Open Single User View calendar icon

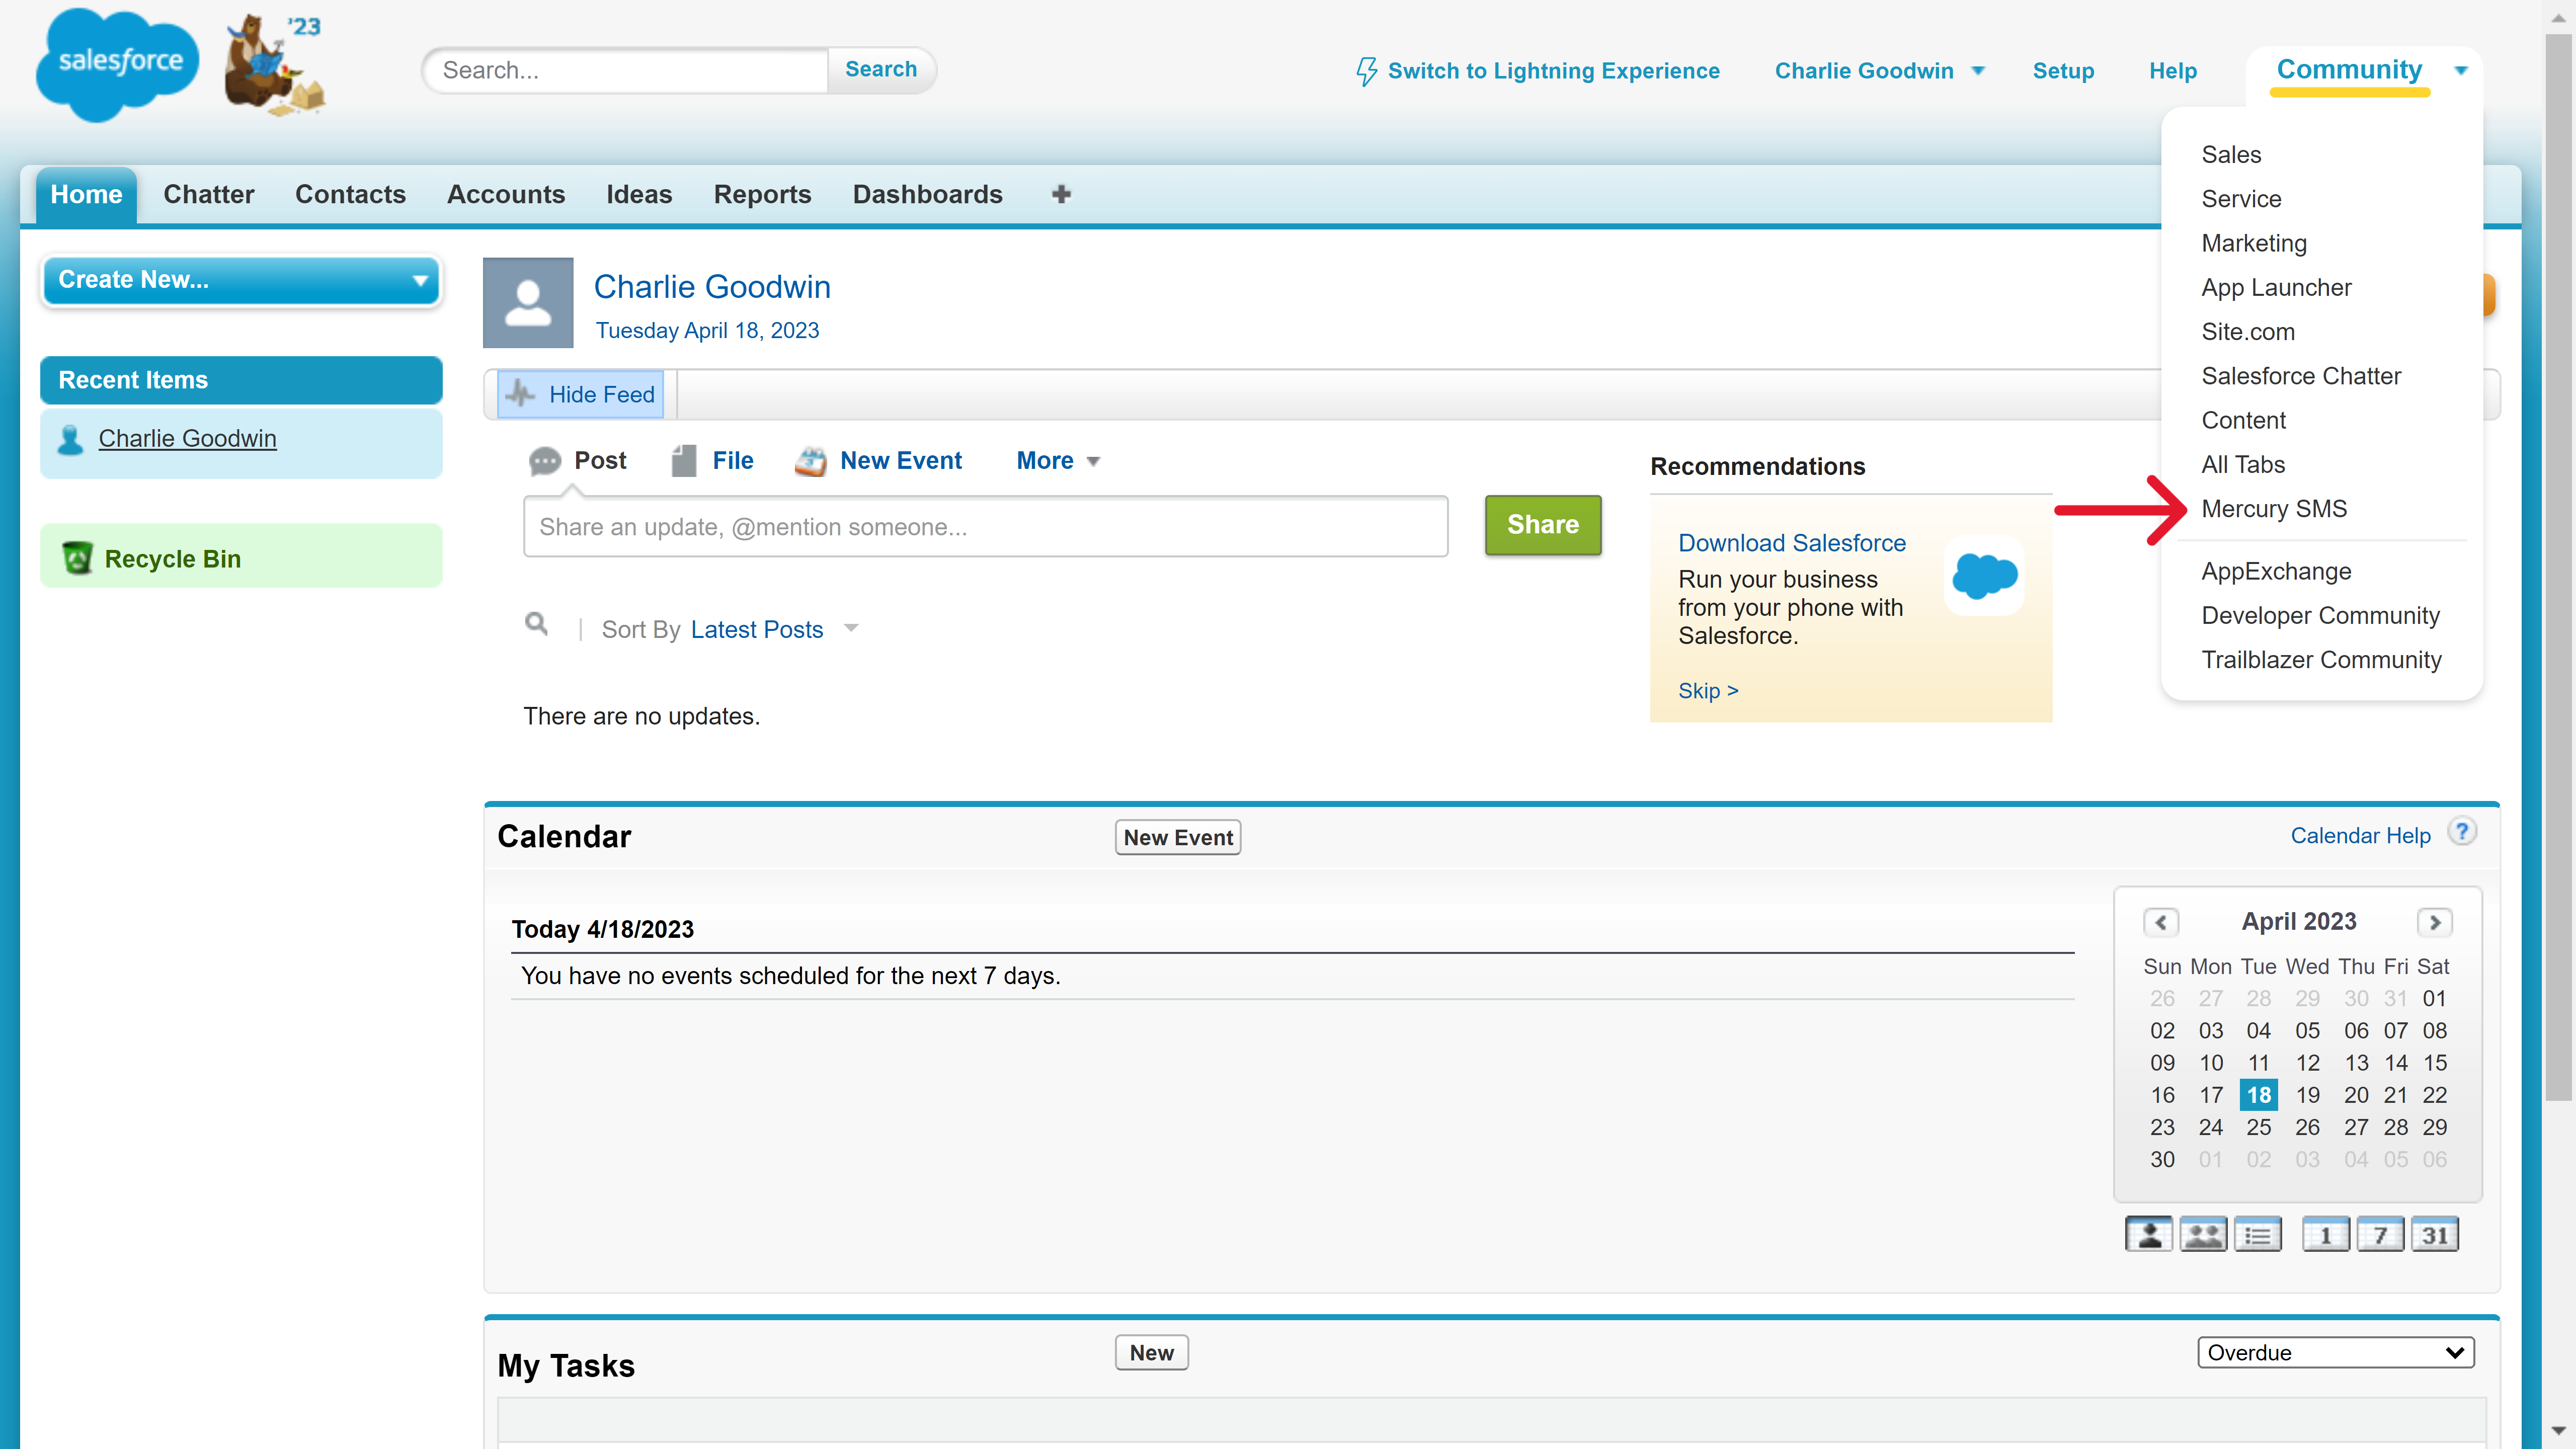coord(2148,1234)
